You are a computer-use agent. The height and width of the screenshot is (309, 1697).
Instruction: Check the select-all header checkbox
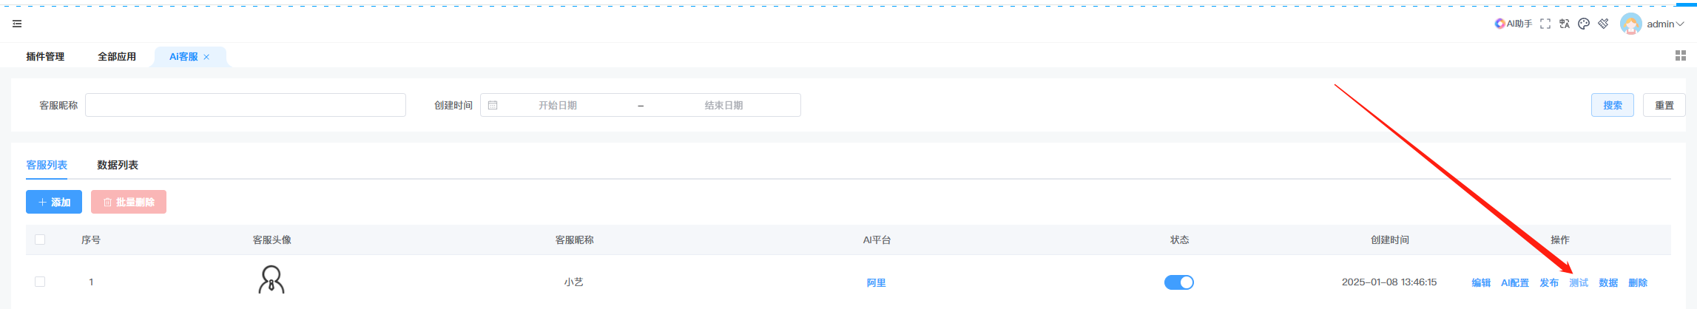[40, 240]
